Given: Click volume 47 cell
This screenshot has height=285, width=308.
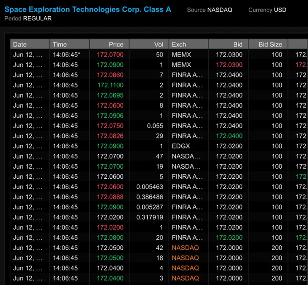Looking at the screenshot, I should point(159,157).
